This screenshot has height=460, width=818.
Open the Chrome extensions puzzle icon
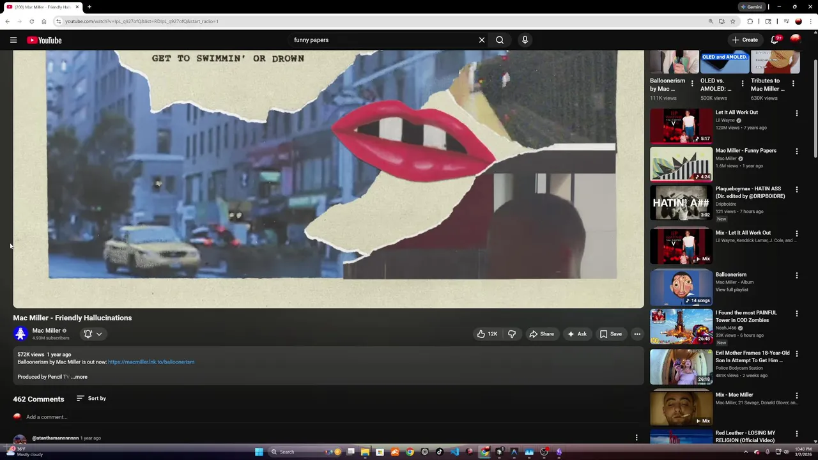tap(750, 21)
